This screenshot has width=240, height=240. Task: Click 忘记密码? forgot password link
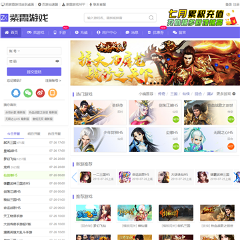(x=14, y=81)
